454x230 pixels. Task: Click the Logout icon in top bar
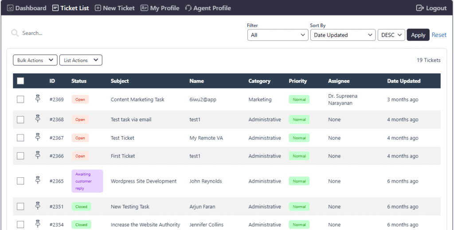tap(420, 8)
